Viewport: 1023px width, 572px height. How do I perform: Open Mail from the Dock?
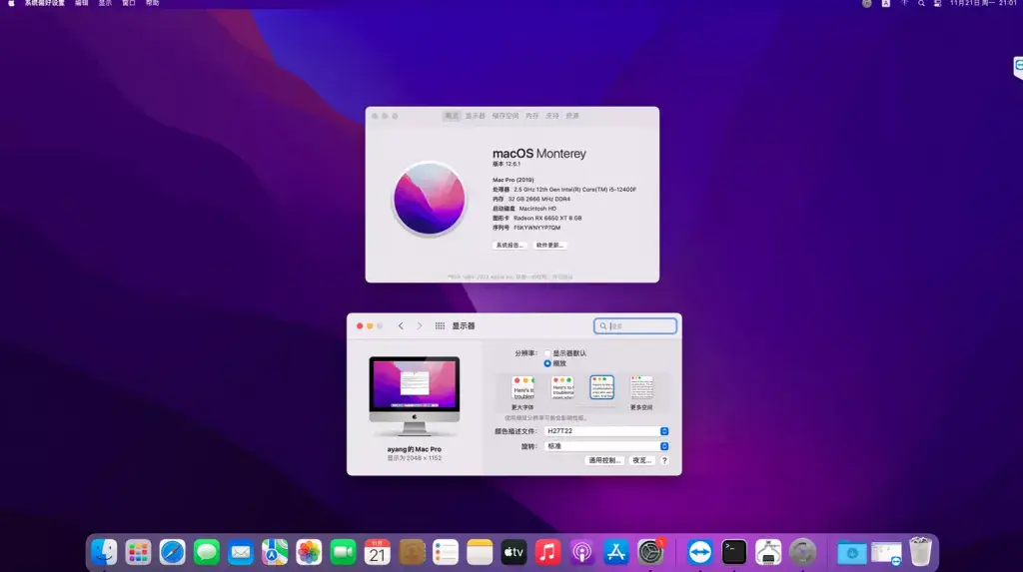click(240, 552)
